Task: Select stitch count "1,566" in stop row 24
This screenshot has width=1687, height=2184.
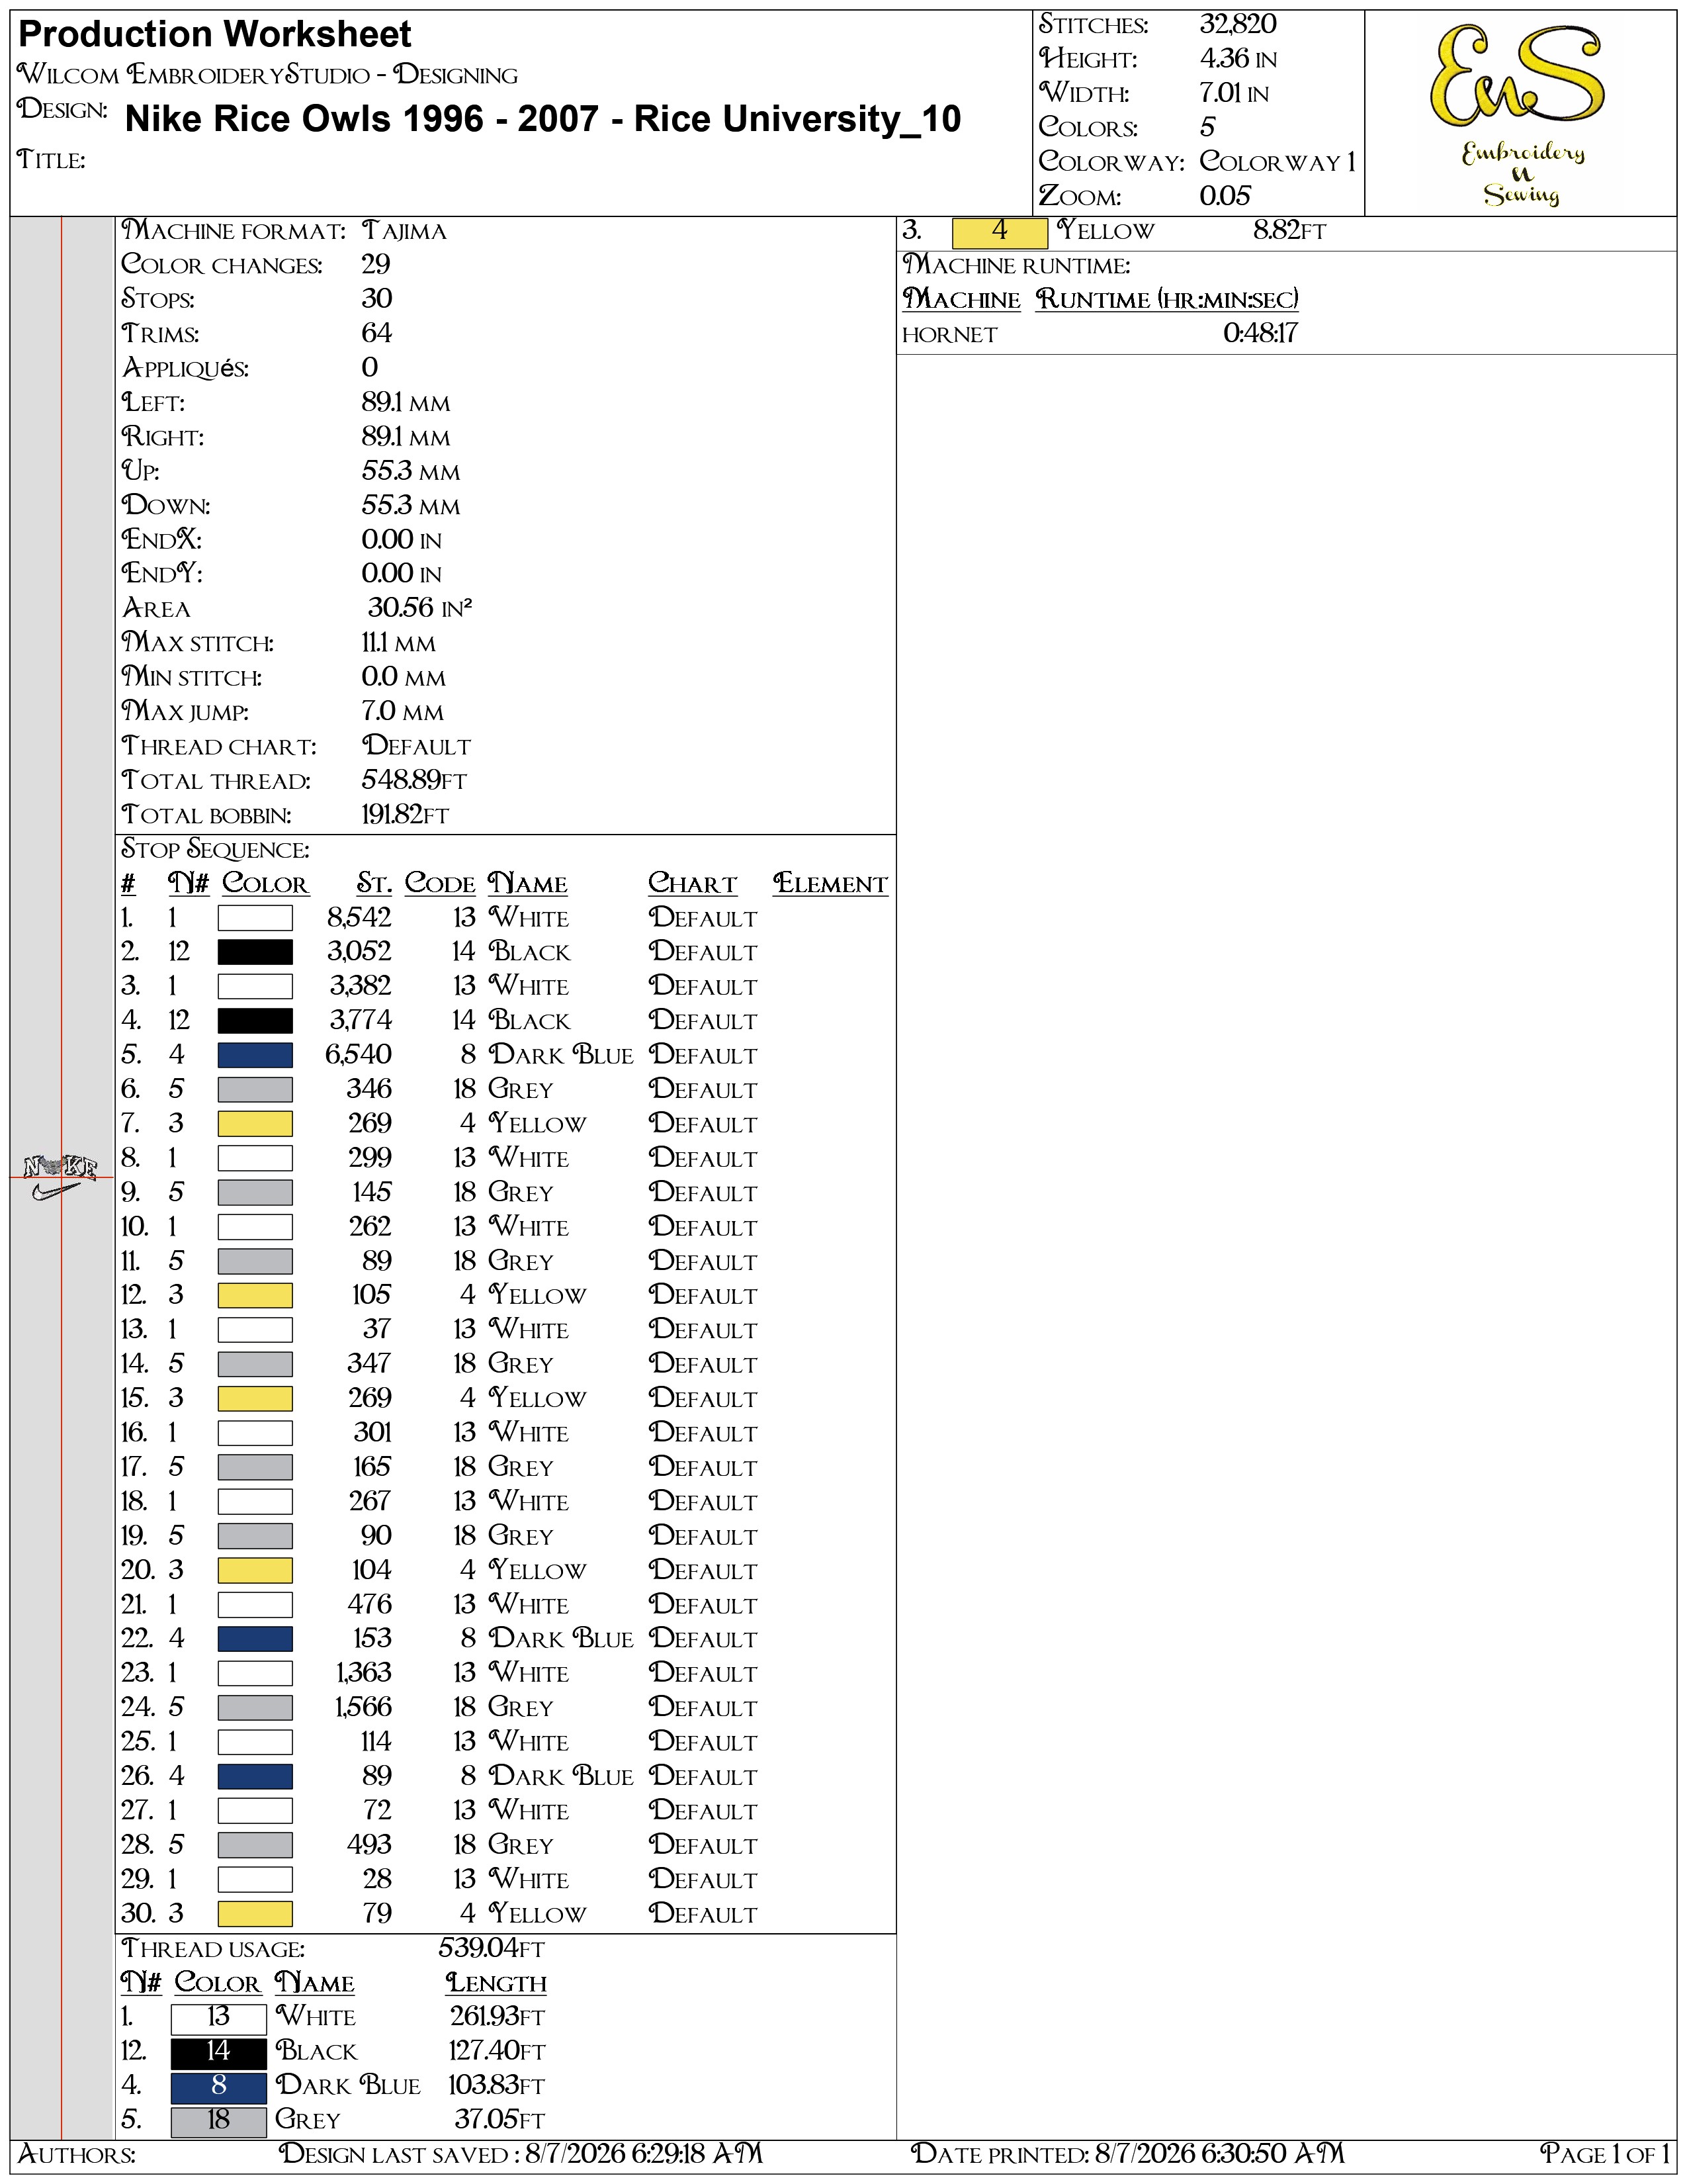Action: (x=363, y=1707)
